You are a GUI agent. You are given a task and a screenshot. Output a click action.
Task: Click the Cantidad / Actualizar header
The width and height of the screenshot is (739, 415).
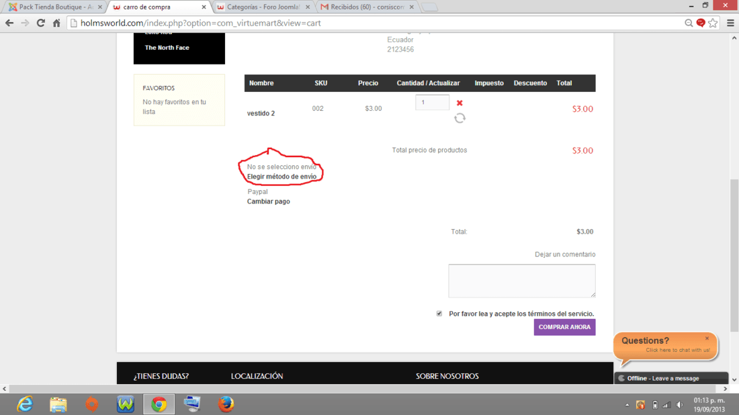[x=428, y=83]
